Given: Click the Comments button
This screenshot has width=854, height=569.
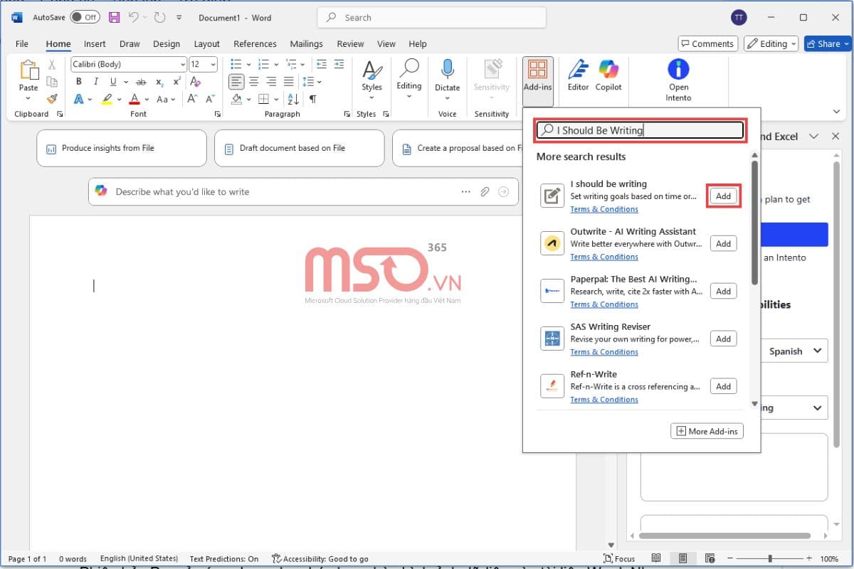Looking at the screenshot, I should click(706, 43).
